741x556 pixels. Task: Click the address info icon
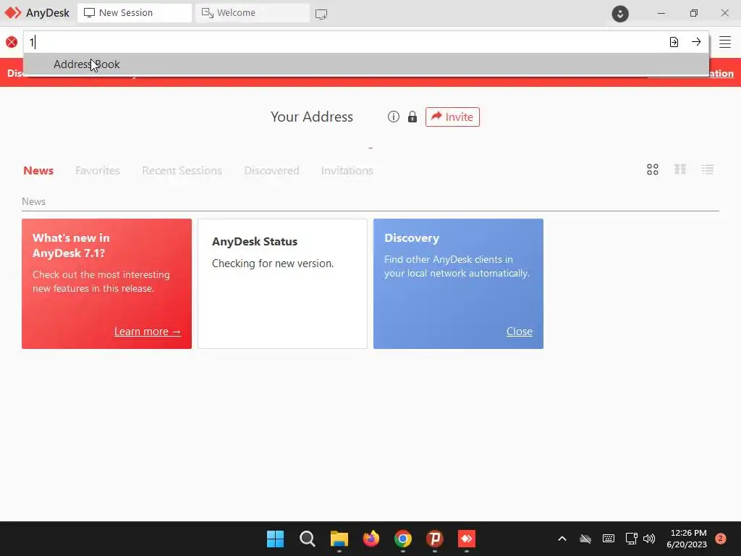pyautogui.click(x=393, y=117)
